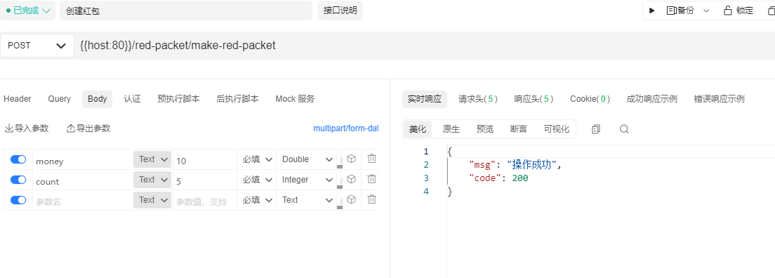
Task: Click the search response magnifier icon
Action: (624, 129)
